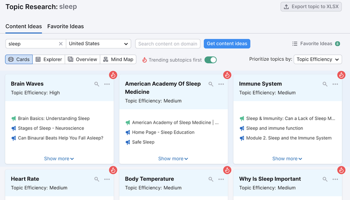This screenshot has height=200, width=350.
Task: Open Stages of Sleep - Neuroscience headline
Action: [x=51, y=128]
